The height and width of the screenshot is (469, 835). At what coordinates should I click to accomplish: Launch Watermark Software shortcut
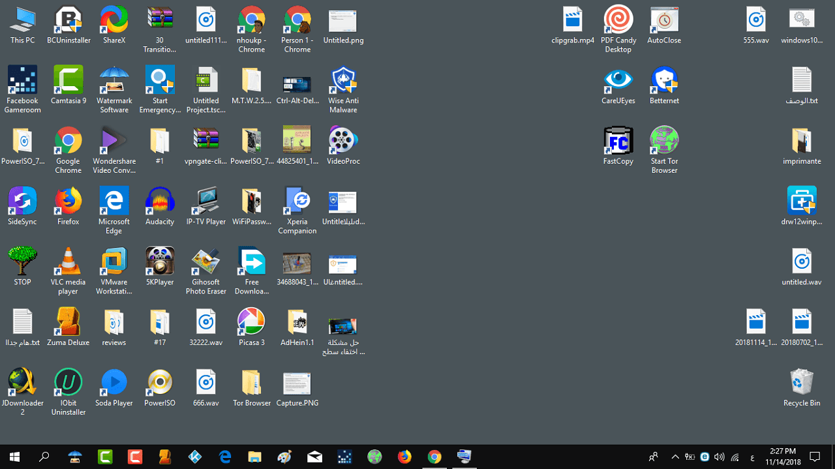(x=114, y=90)
